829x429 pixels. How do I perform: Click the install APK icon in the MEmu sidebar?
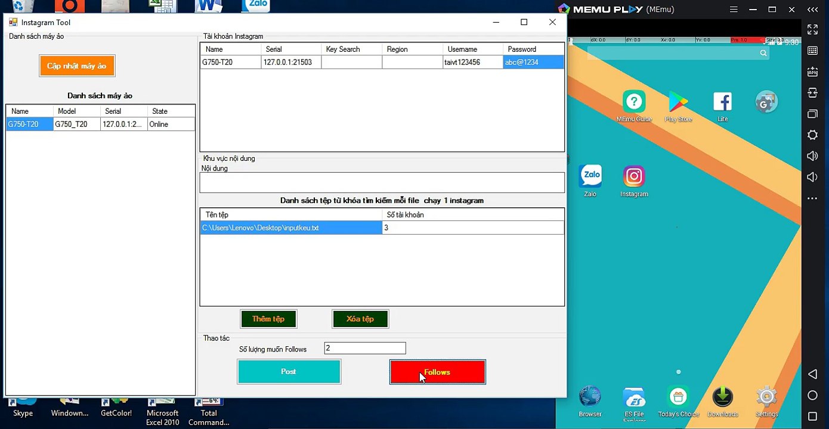point(812,71)
